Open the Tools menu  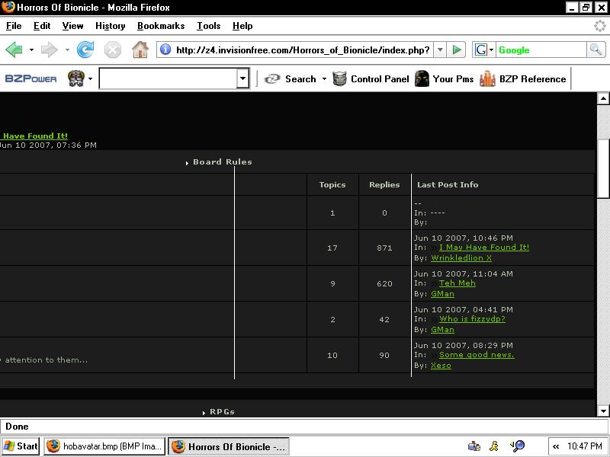point(209,26)
